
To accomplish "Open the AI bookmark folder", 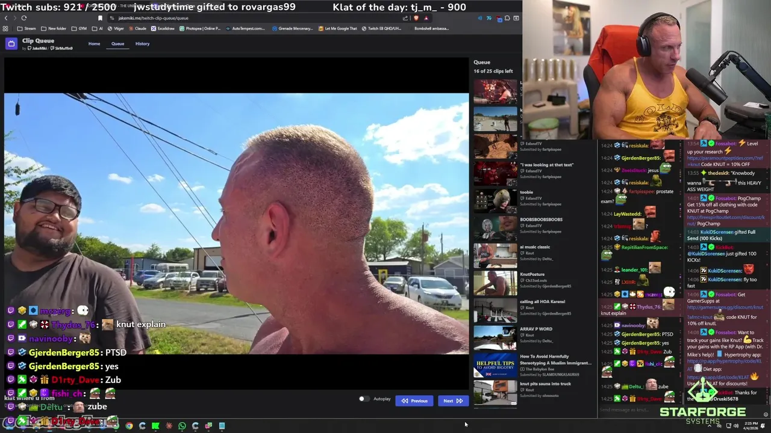I will pyautogui.click(x=97, y=28).
